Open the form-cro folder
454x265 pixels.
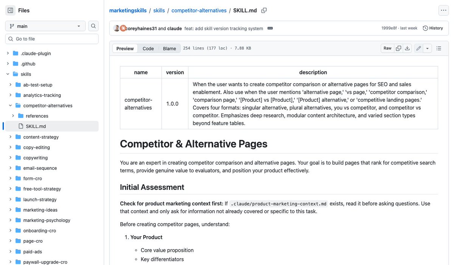point(33,178)
